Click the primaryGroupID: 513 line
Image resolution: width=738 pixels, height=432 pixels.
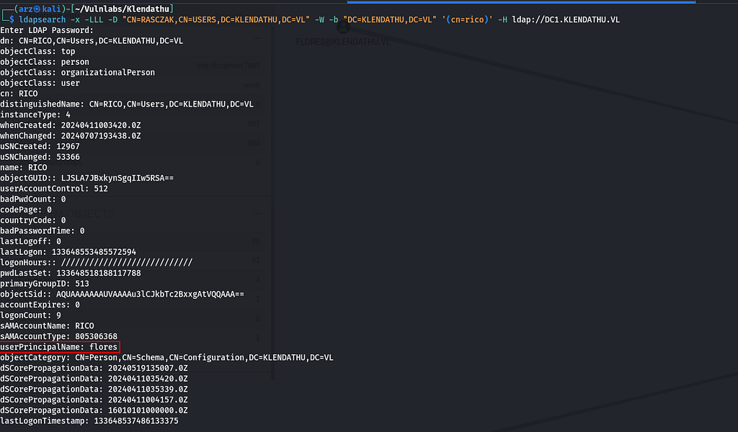[x=45, y=284]
